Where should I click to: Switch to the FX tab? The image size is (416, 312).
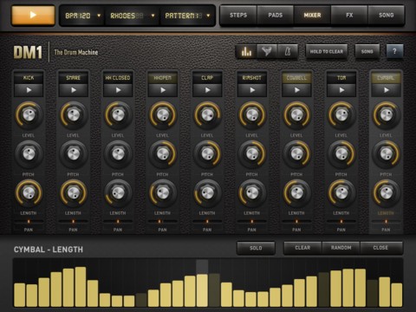pyautogui.click(x=349, y=15)
